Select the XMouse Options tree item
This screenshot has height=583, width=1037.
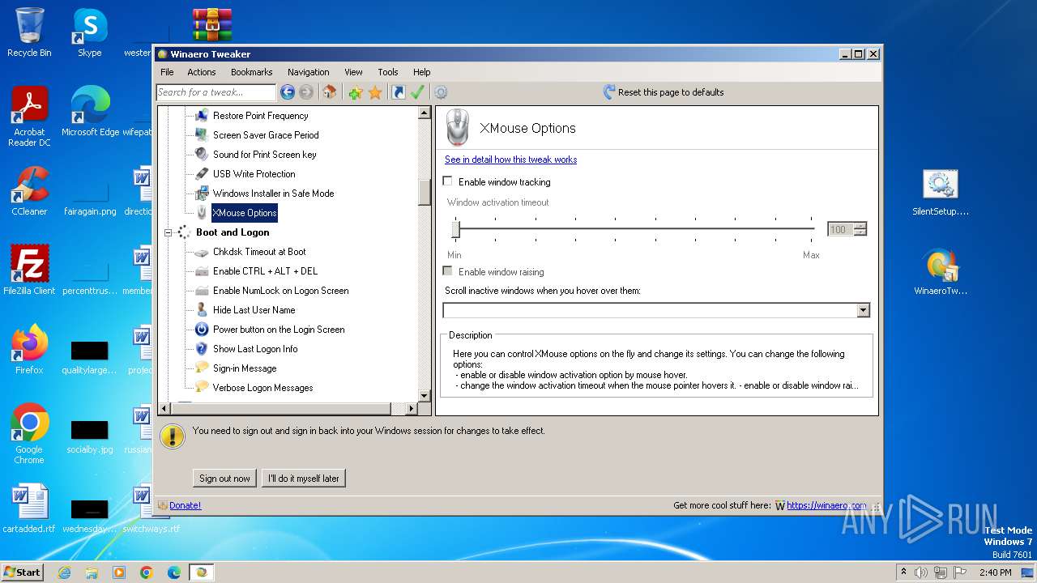[x=245, y=213]
